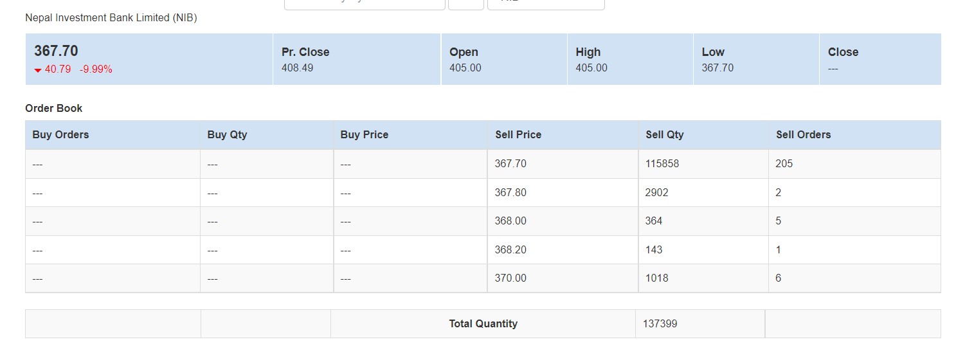Click the Low value 367.70 in the summary bar

pyautogui.click(x=717, y=68)
